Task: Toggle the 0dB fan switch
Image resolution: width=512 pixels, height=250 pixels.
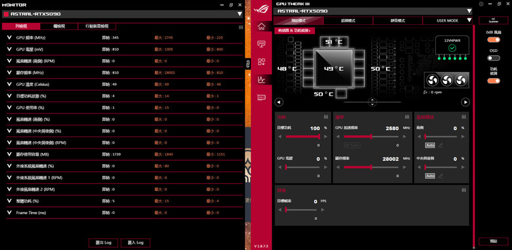Action: (x=494, y=40)
